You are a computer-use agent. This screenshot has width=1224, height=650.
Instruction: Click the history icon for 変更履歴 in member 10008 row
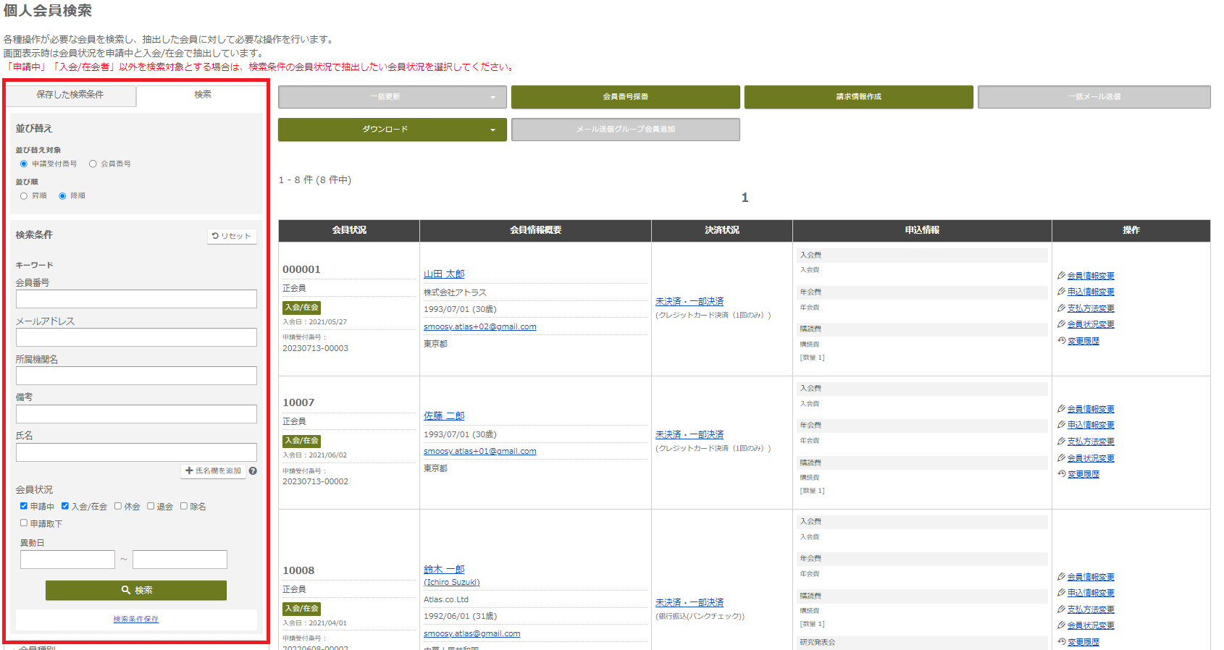tap(1061, 641)
